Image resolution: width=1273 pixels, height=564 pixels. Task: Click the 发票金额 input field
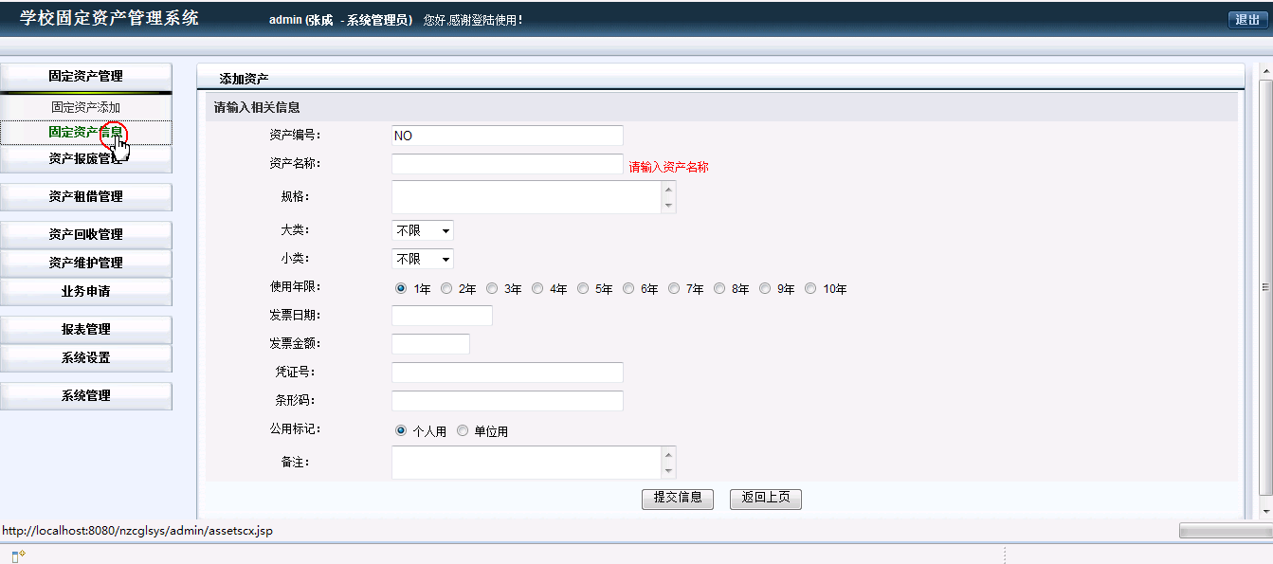[430, 344]
